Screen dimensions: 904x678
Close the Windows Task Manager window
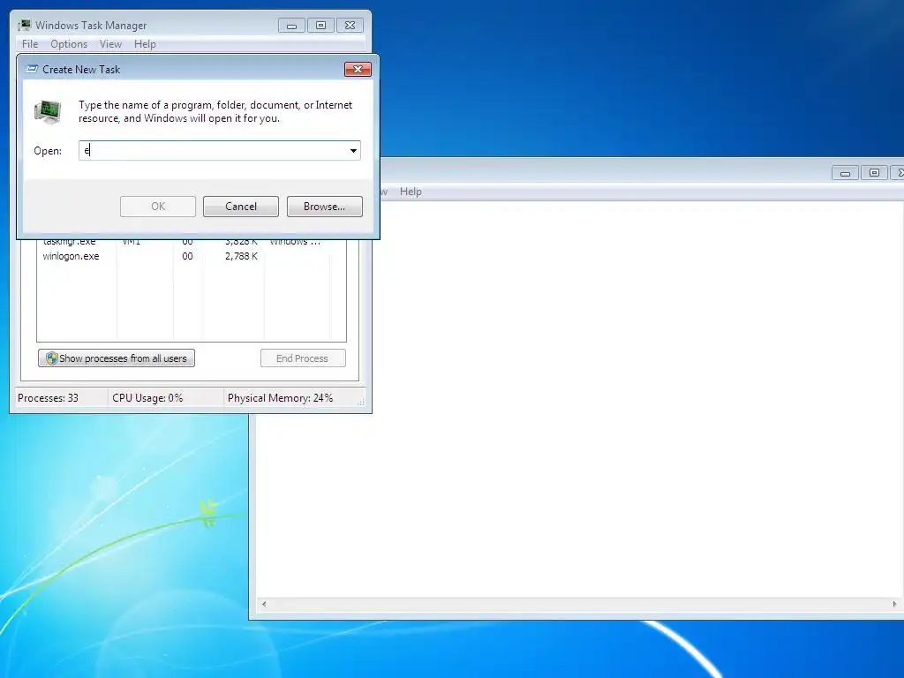pyautogui.click(x=350, y=26)
